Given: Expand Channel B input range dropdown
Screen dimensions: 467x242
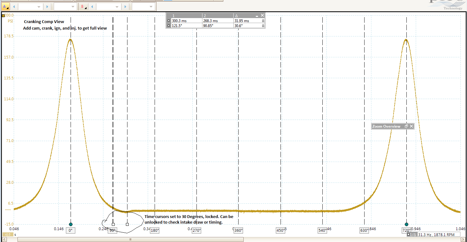Looking at the screenshot, I should click(108, 7).
